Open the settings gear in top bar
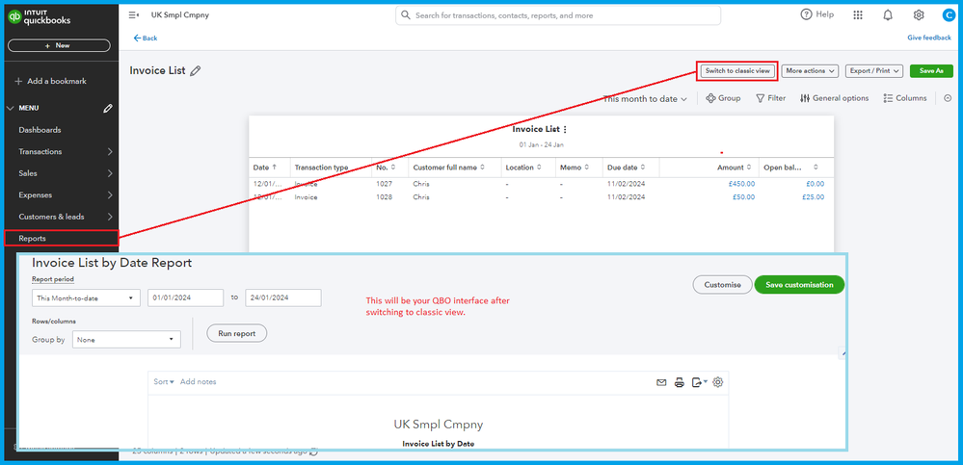963x465 pixels. coord(918,14)
